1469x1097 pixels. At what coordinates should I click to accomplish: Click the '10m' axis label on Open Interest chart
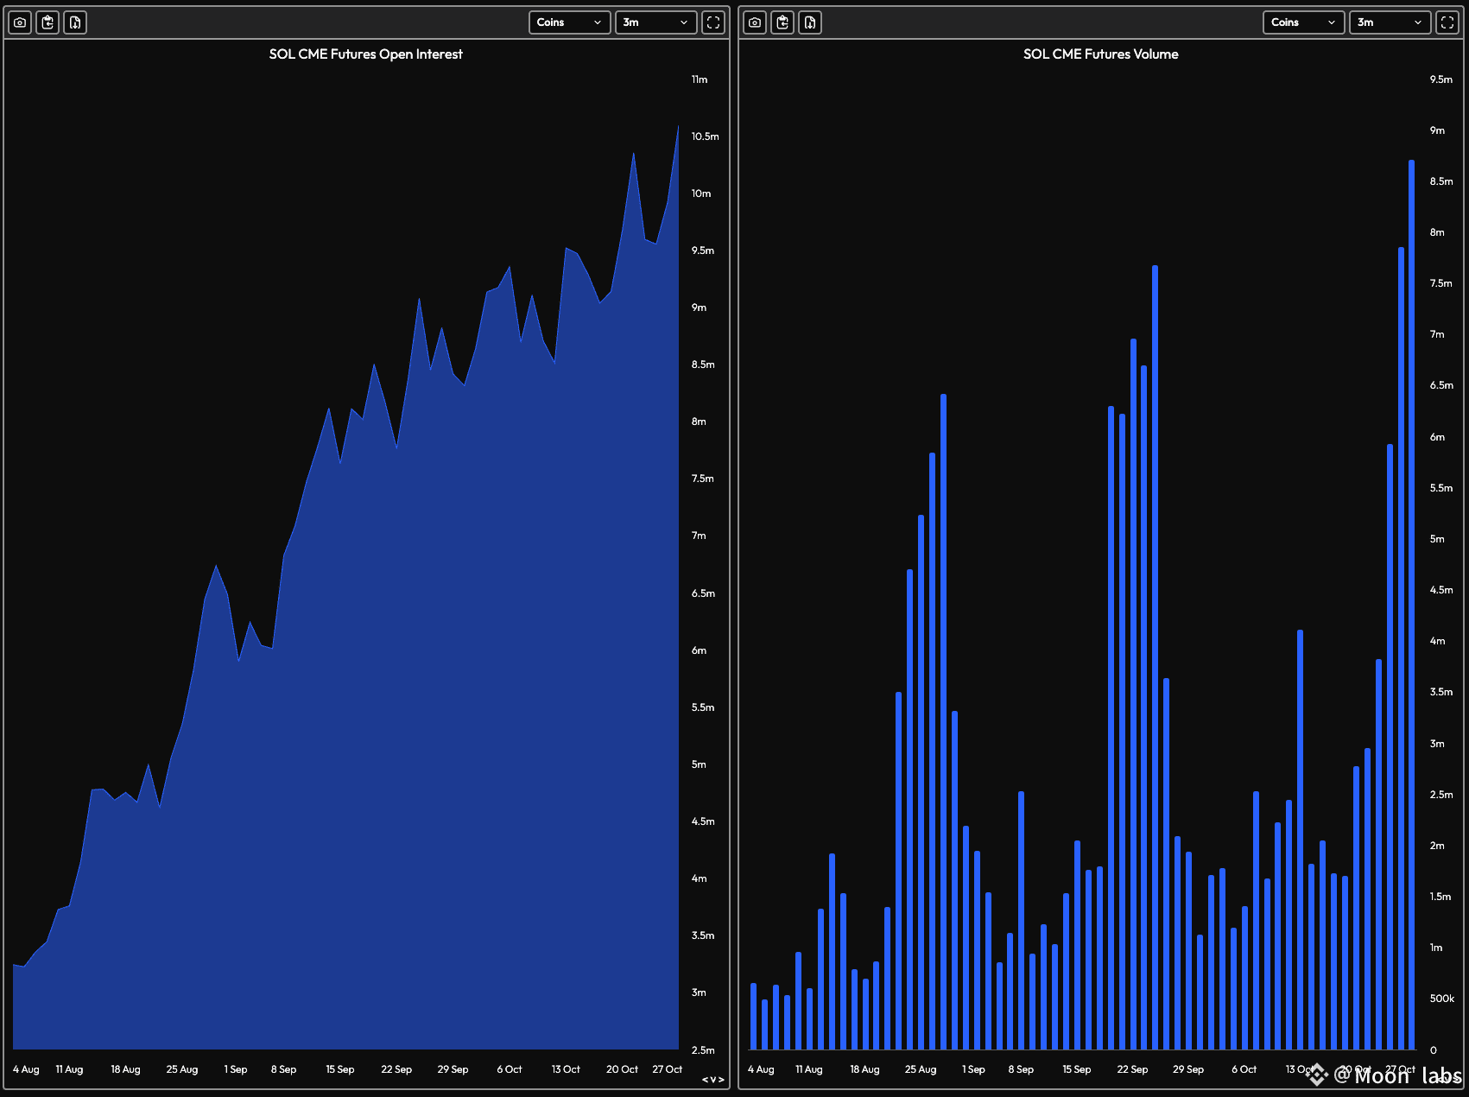[701, 193]
